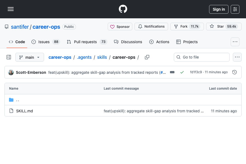Navigate to career-ops root breadcrumb
Image resolution: width=246 pixels, height=164 pixels.
[x=60, y=57]
